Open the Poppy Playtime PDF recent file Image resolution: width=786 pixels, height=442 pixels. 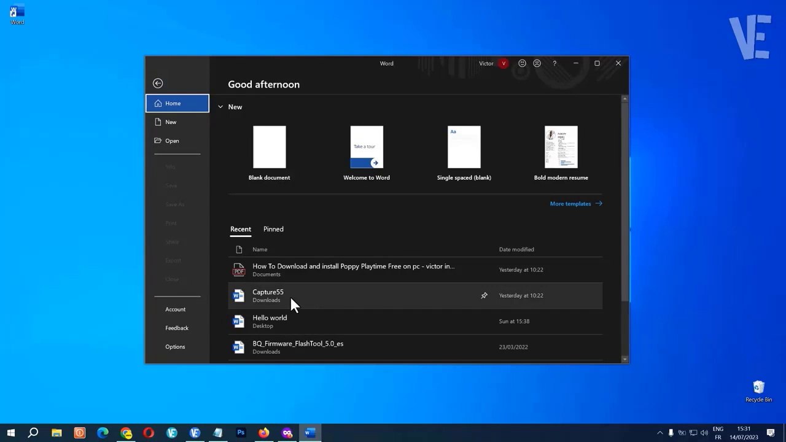[415, 270]
